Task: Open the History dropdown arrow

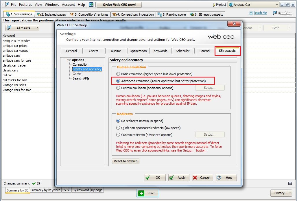Action: (290, 193)
